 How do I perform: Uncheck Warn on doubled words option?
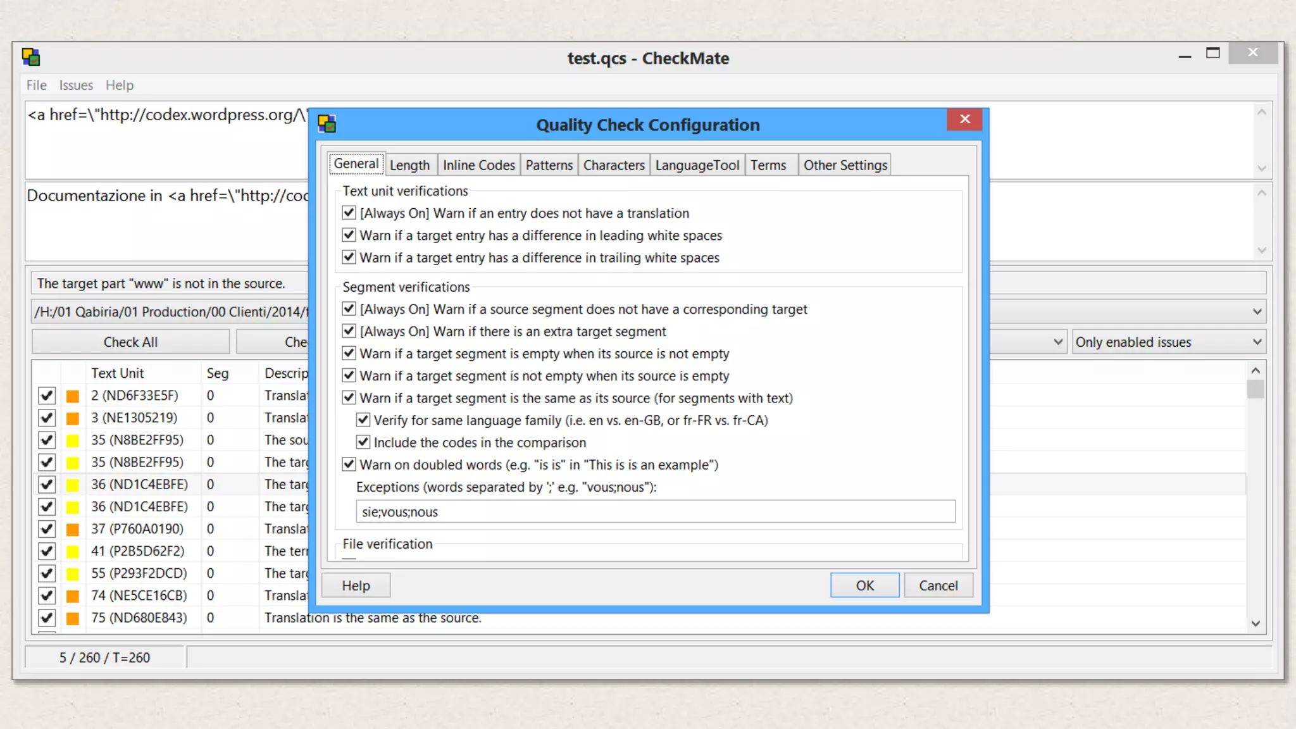[349, 464]
